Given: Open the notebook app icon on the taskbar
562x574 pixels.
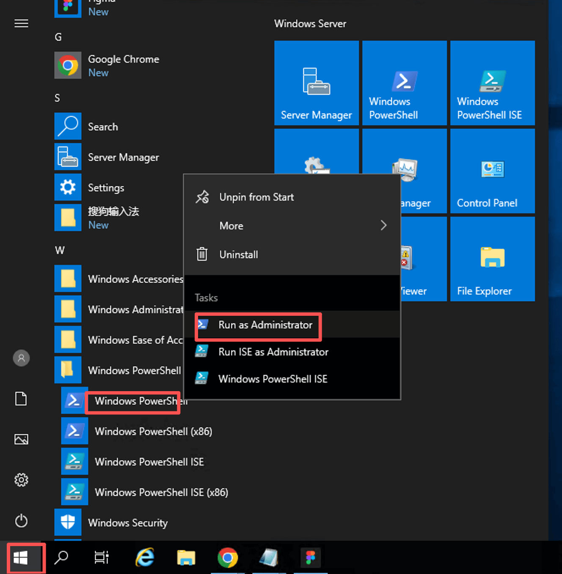Looking at the screenshot, I should coord(269,558).
